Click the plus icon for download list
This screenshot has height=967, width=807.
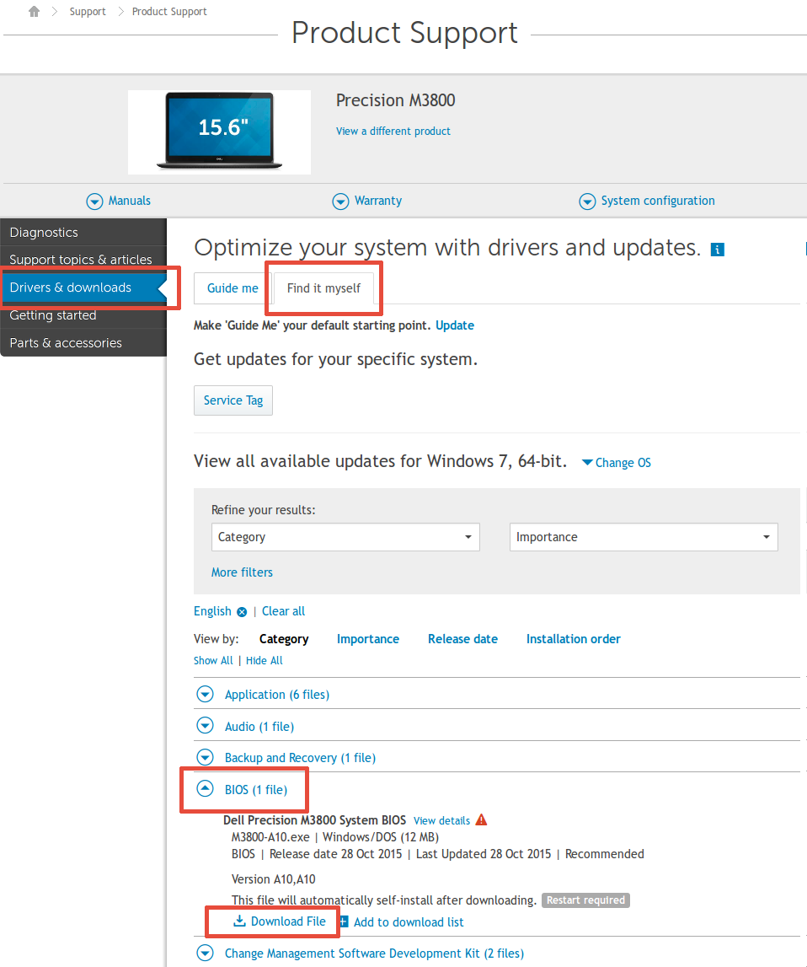[345, 921]
